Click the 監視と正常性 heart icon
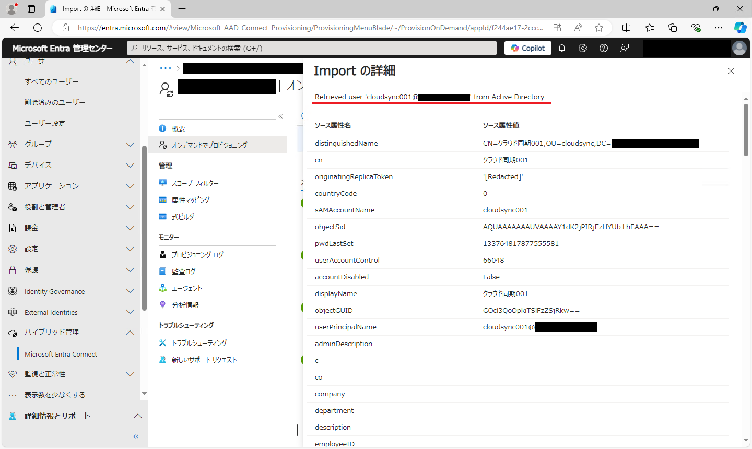 click(x=13, y=374)
